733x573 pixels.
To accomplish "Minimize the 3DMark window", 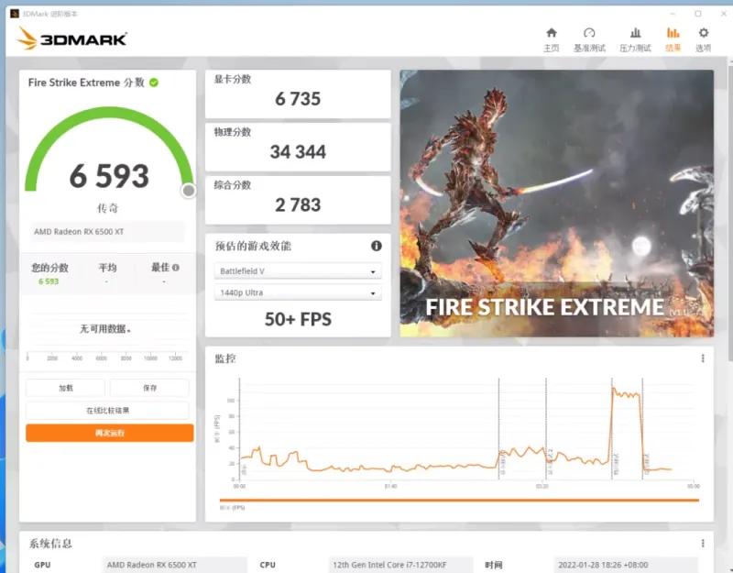I will click(673, 14).
